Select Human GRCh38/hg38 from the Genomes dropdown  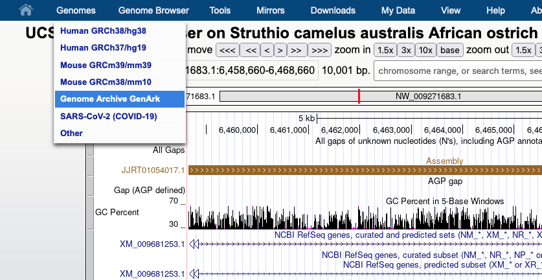point(120,31)
